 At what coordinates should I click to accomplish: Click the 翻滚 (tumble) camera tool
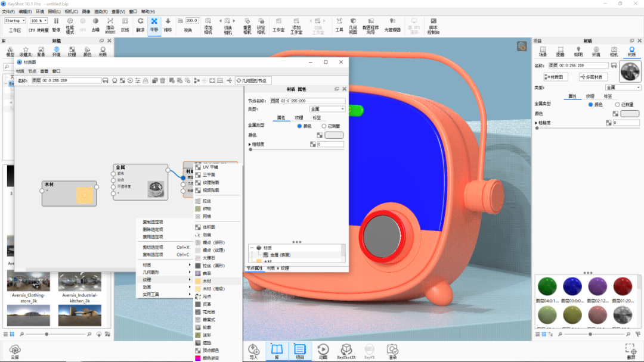[140, 24]
